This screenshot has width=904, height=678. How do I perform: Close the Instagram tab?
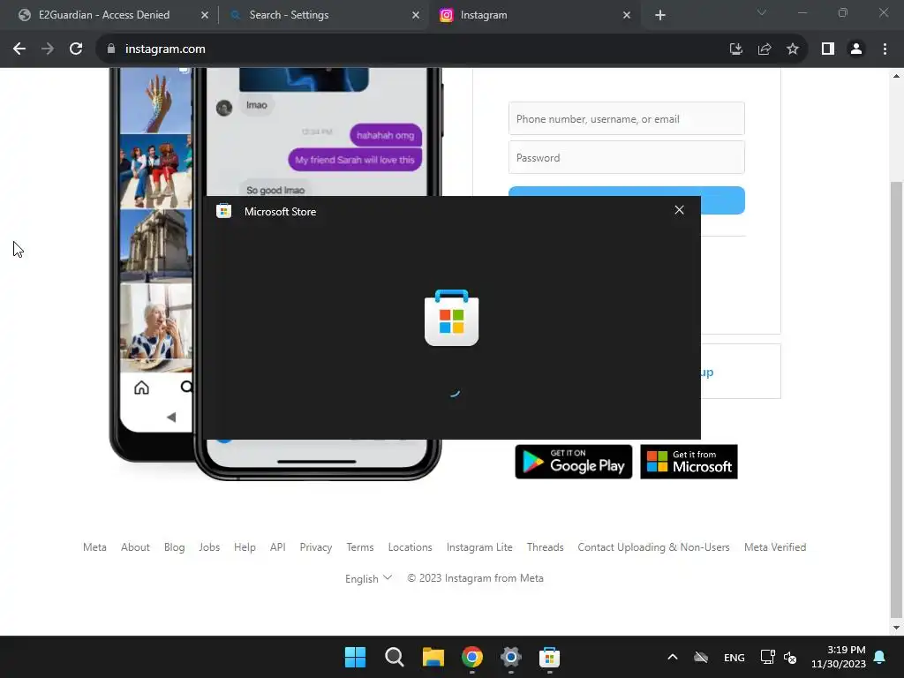[x=627, y=16]
